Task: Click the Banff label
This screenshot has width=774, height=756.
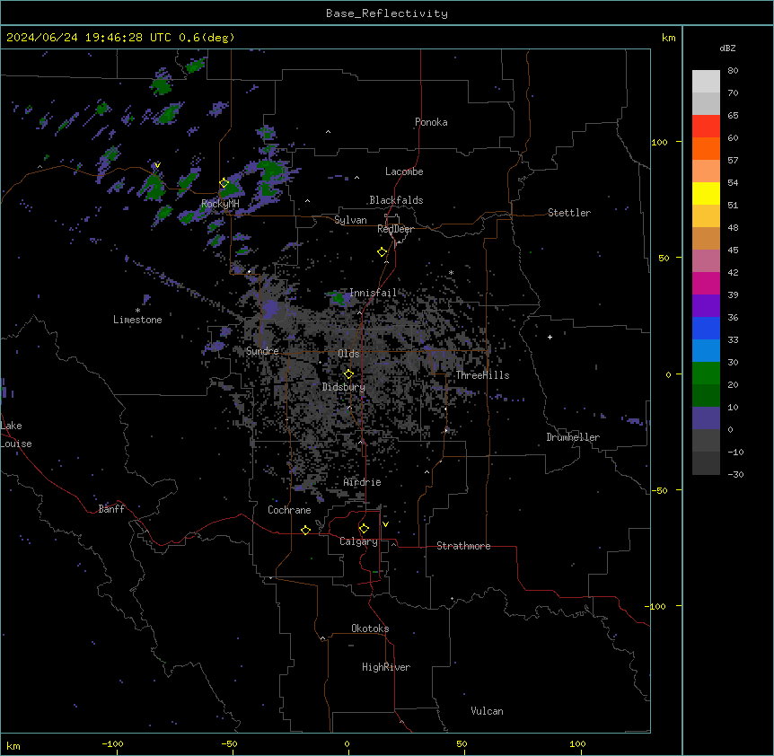Action: click(111, 509)
